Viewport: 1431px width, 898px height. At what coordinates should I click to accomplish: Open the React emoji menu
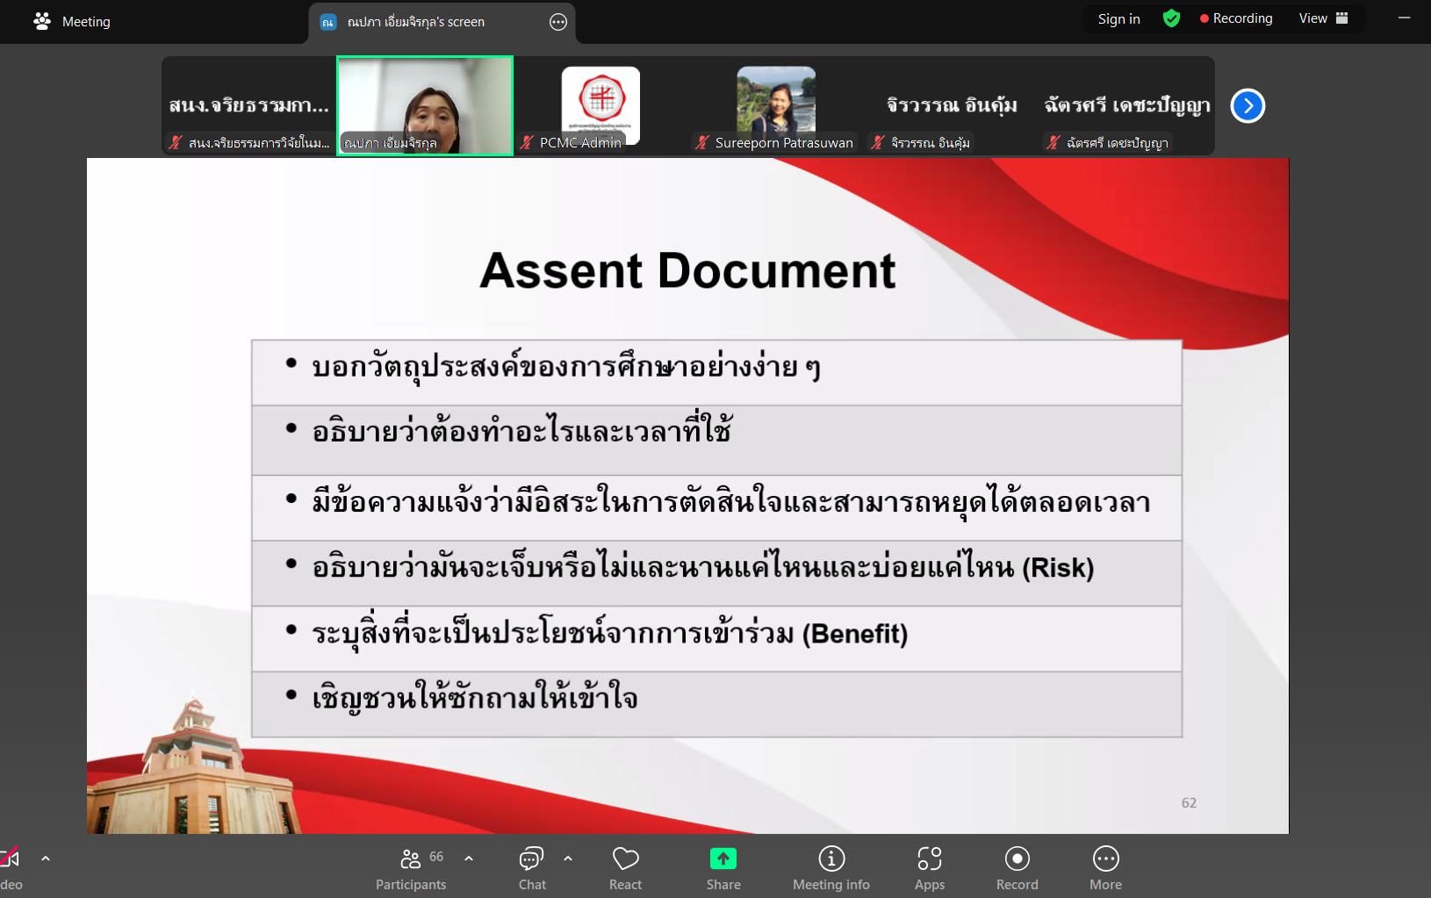[625, 867]
